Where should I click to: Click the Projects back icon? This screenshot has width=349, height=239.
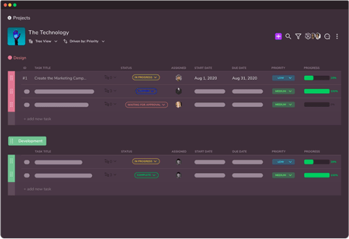click(x=10, y=18)
